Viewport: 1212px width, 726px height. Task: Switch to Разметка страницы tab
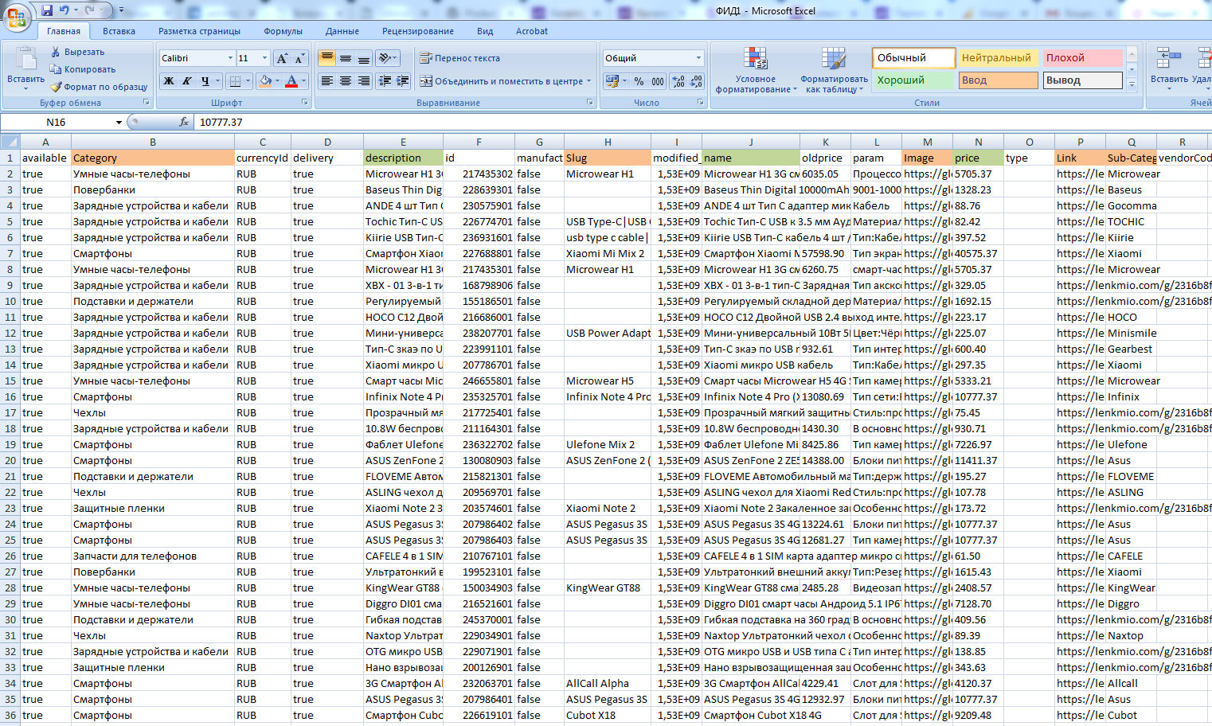point(199,31)
